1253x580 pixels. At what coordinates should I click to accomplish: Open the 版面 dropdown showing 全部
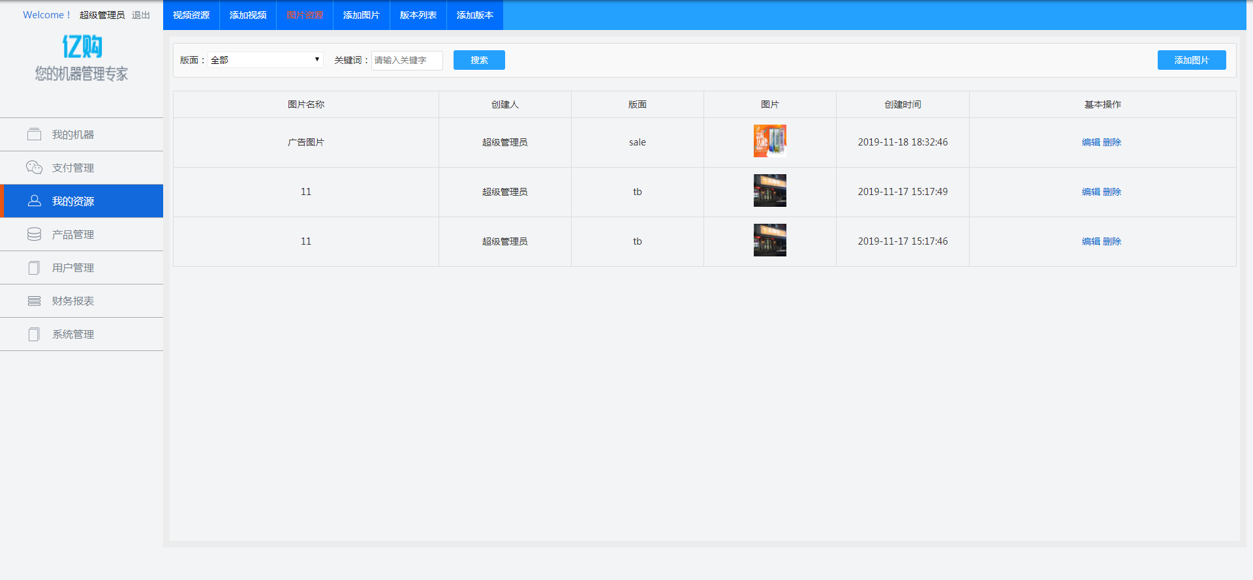[x=266, y=60]
